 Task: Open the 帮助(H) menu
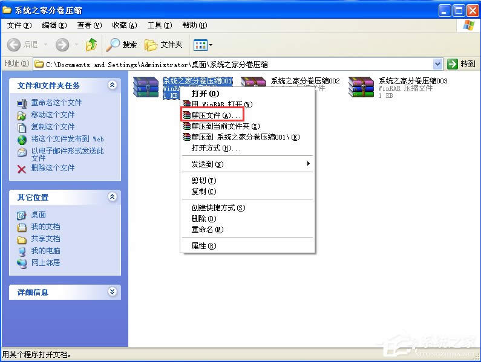coord(194,25)
